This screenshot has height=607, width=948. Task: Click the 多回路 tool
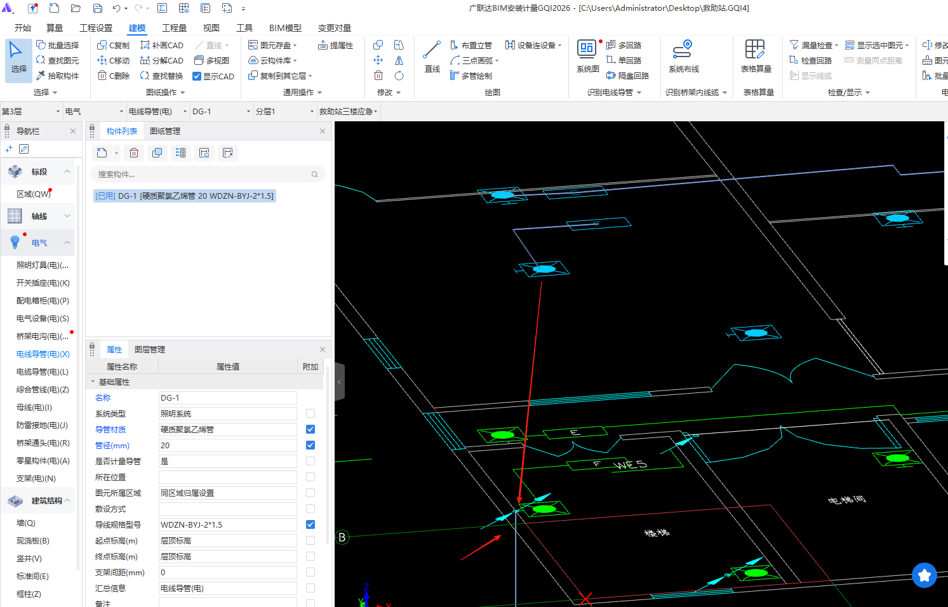tap(624, 45)
